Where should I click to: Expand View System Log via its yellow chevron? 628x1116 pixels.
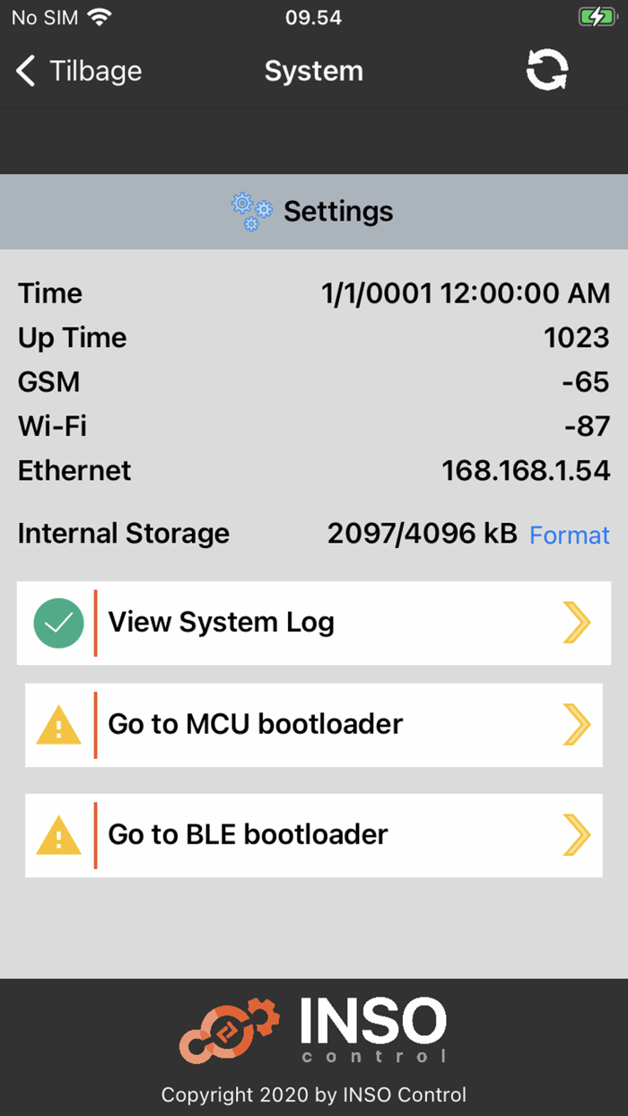pyautogui.click(x=578, y=623)
